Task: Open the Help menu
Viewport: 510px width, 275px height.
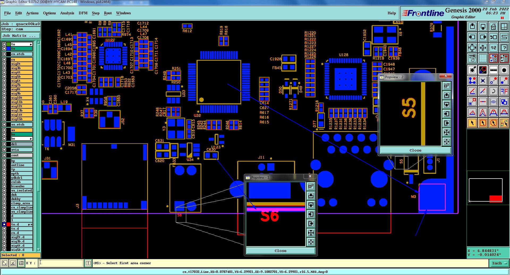Action: (x=392, y=13)
